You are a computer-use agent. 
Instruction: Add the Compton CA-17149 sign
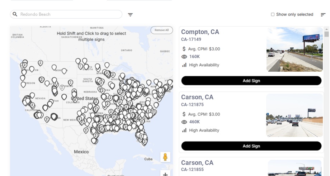click(251, 81)
